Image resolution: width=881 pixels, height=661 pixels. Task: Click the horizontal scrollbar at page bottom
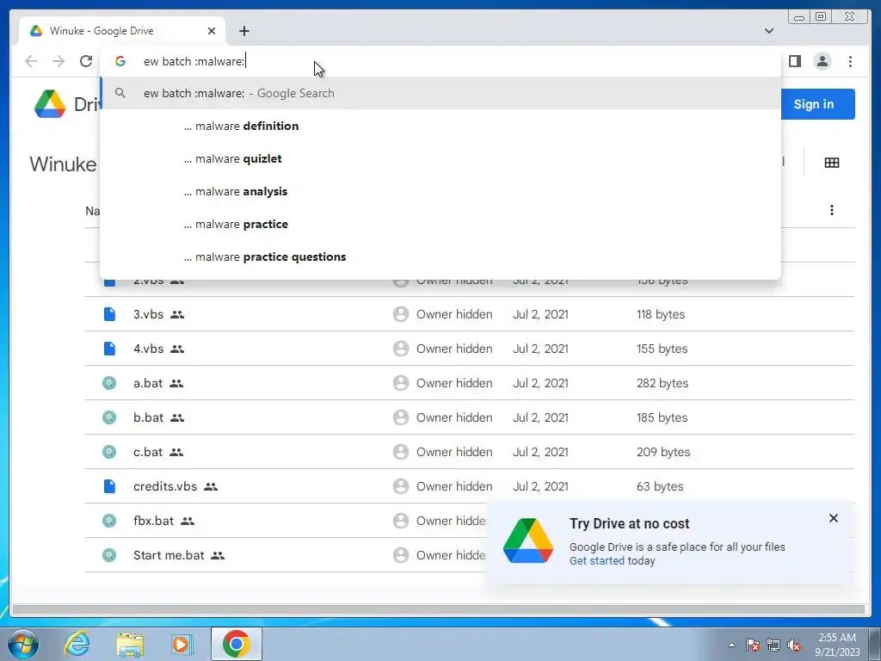pos(438,609)
